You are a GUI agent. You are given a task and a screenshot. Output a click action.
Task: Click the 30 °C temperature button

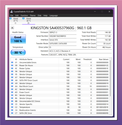pyautogui.click(x=18, y=53)
